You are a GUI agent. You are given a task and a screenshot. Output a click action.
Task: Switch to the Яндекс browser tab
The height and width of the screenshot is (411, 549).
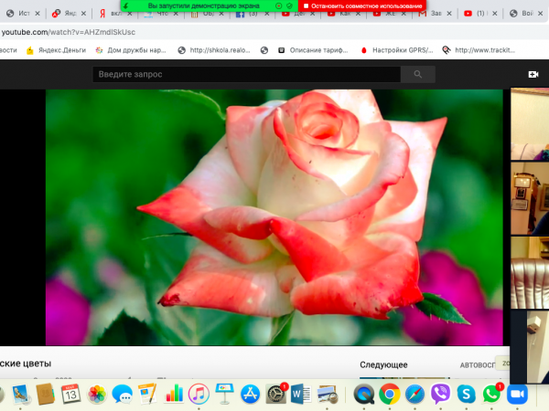[110, 15]
